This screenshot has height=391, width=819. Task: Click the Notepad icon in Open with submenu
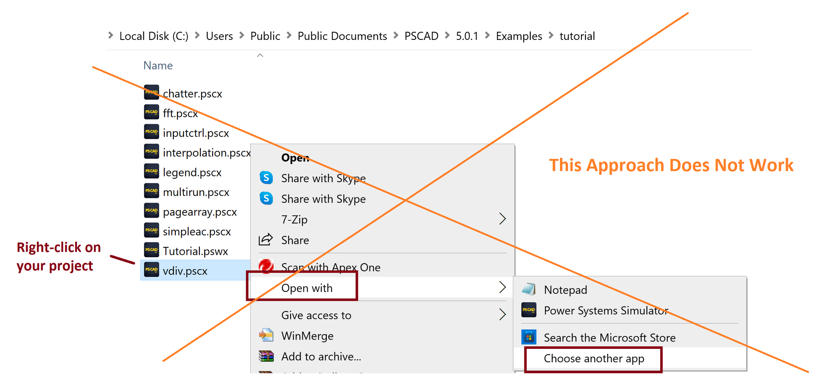[x=528, y=289]
